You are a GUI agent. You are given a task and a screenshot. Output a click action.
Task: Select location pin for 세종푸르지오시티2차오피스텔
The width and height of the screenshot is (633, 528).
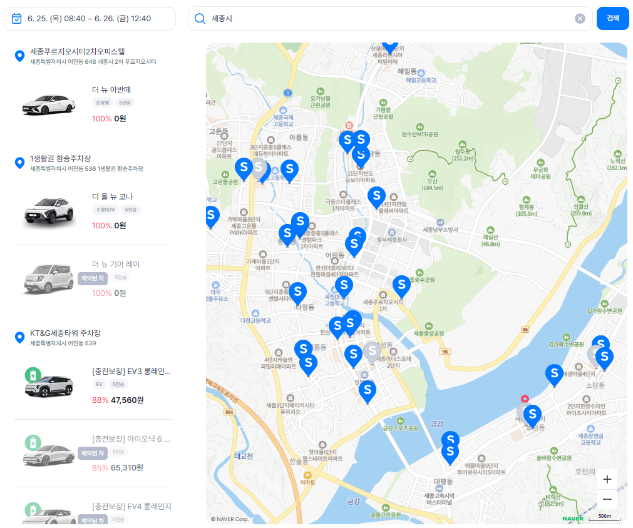coord(19,56)
